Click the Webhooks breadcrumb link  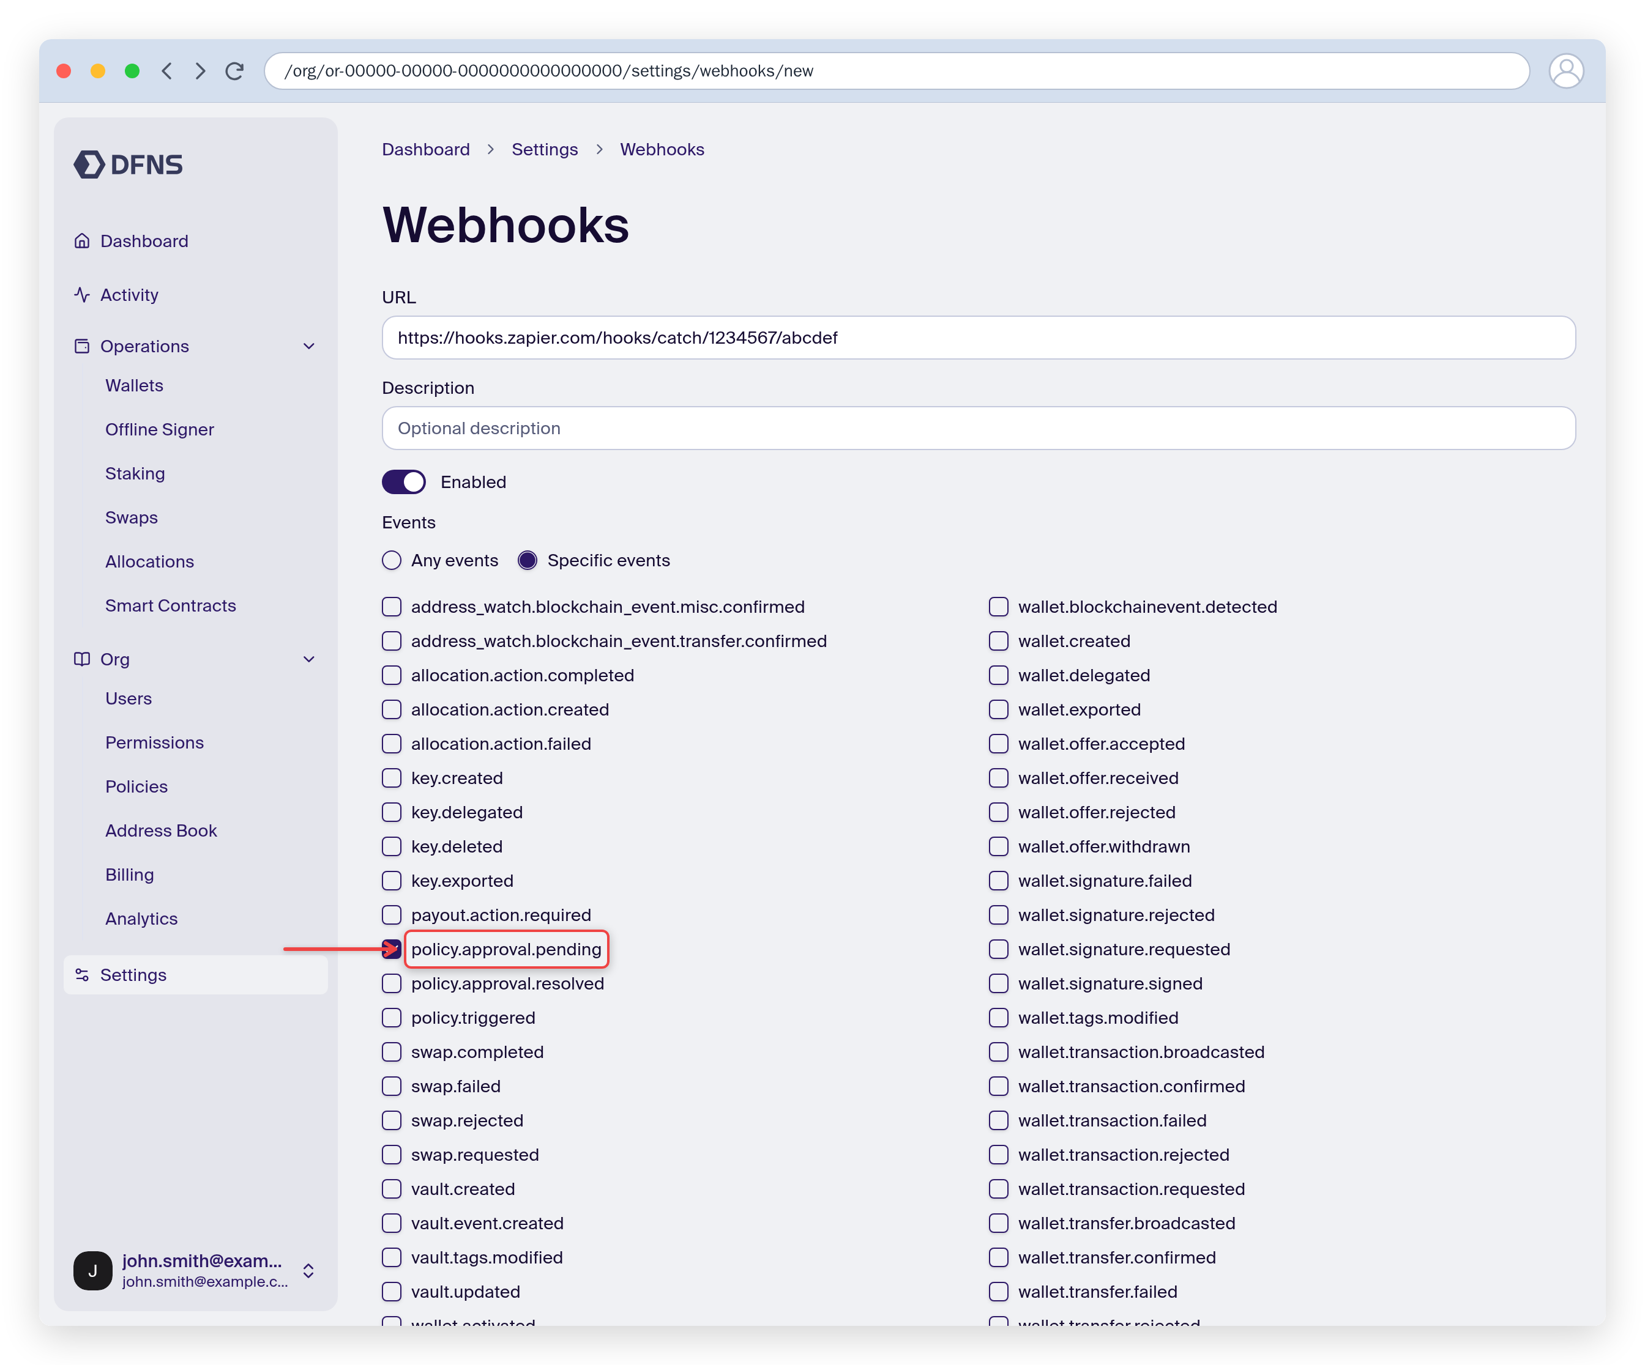tap(663, 149)
